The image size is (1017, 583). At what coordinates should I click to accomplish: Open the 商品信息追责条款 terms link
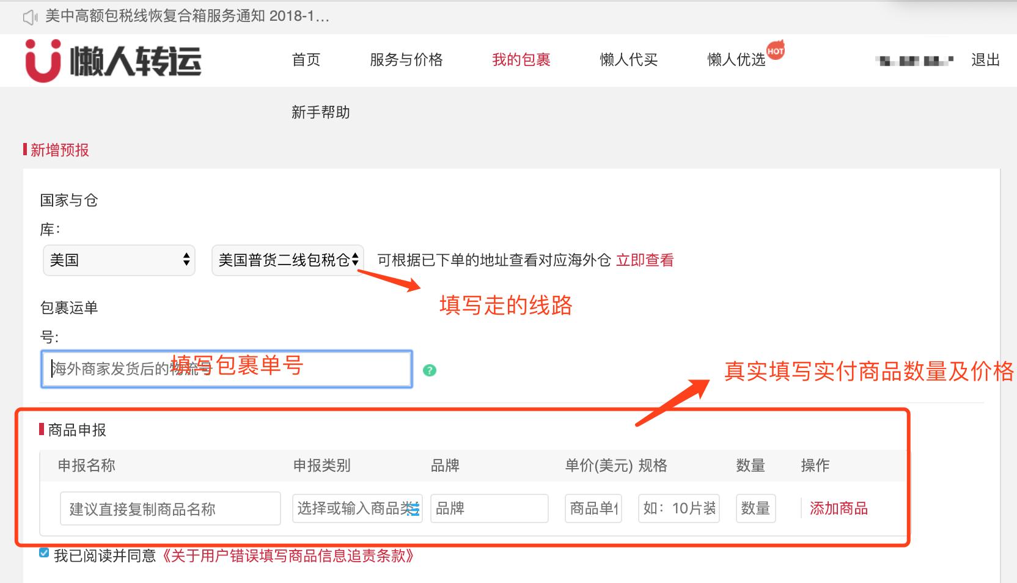pyautogui.click(x=288, y=556)
